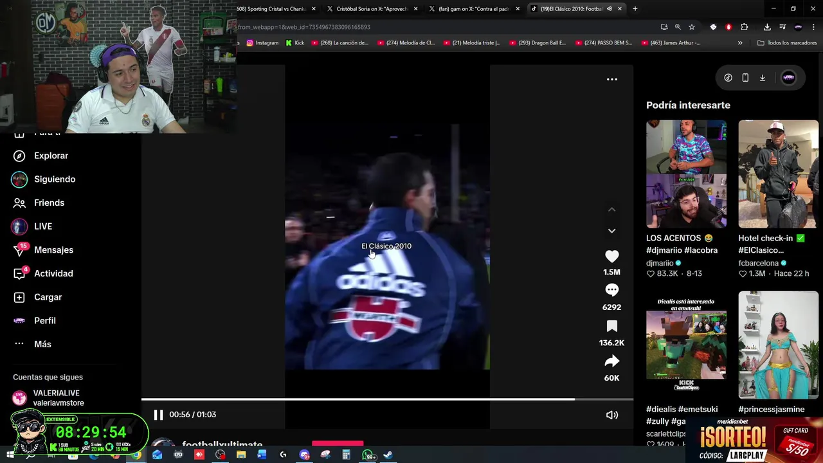Open the Hotel check-in fcbarcelona video thumbnail
This screenshot has width=823, height=463.
778,174
